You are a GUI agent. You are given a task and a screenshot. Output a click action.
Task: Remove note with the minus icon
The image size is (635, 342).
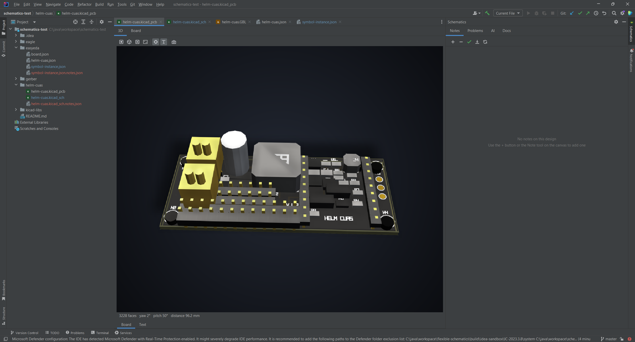[x=461, y=42]
